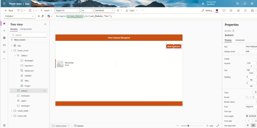Open the Semibold font weight dropdown
The height and width of the screenshot is (128, 257).
[x=104, y=11]
